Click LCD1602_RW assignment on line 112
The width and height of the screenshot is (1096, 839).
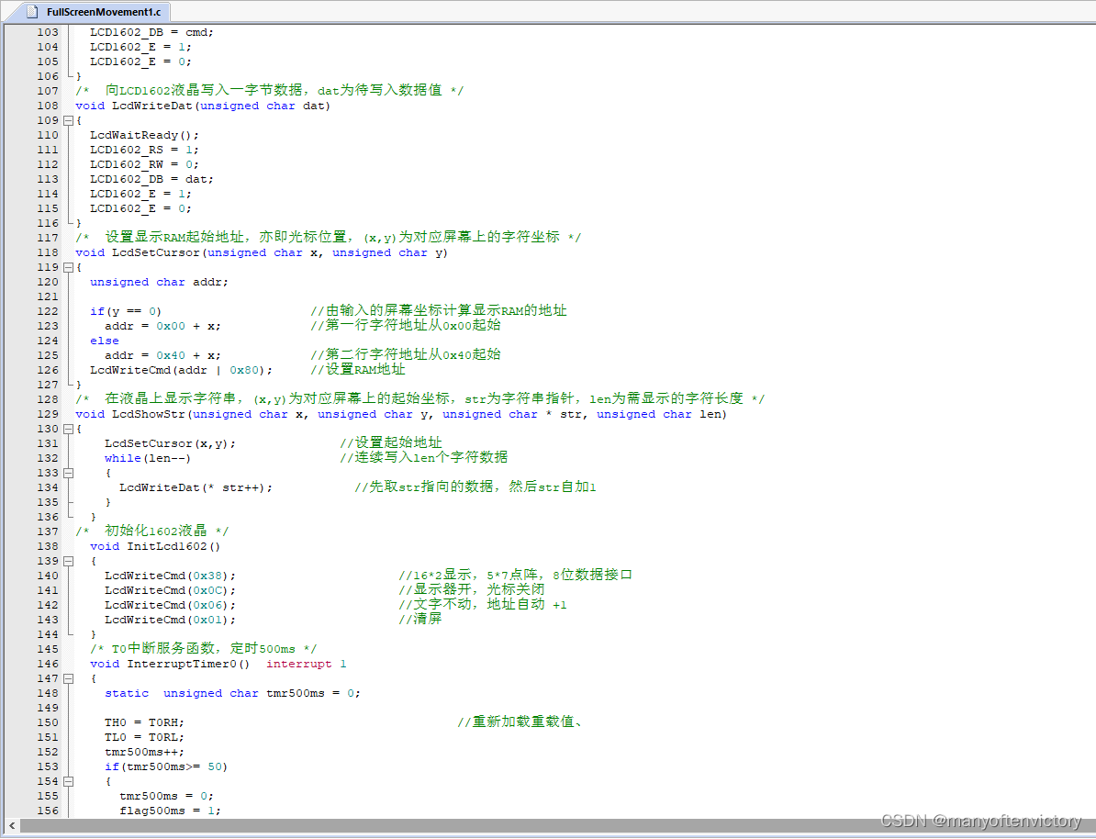145,164
